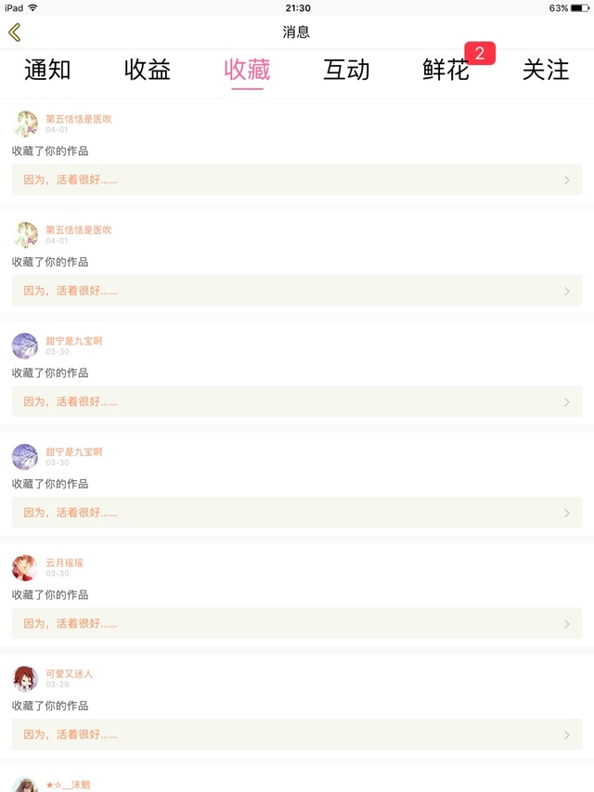Screen dimensions: 594x792
Task: Tap the red badge showing 2
Action: coord(480,53)
